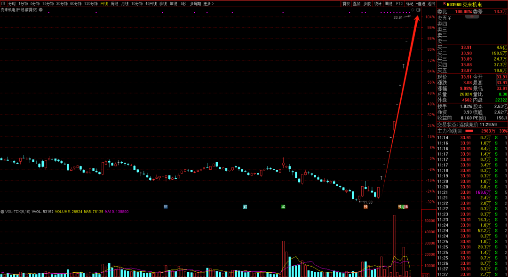The image size is (508, 277).
Task: Toggle the left sidebar panel icon
Action: point(4,4)
